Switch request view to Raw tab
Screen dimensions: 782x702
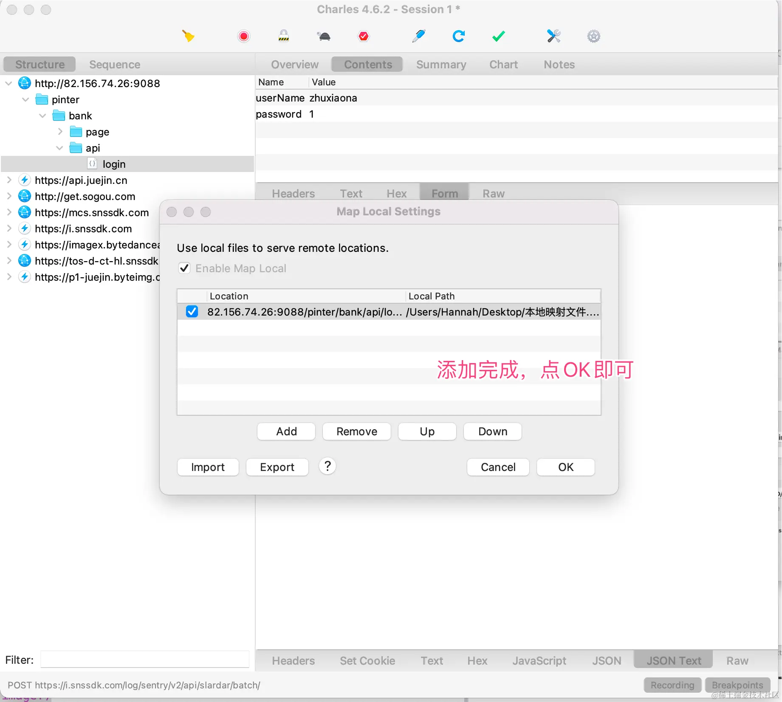click(x=494, y=194)
